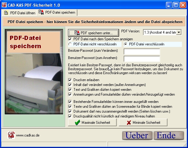This screenshot has height=148, width=188.
Task: Uncheck Drucken erlauben checkbox
Action: (70, 80)
